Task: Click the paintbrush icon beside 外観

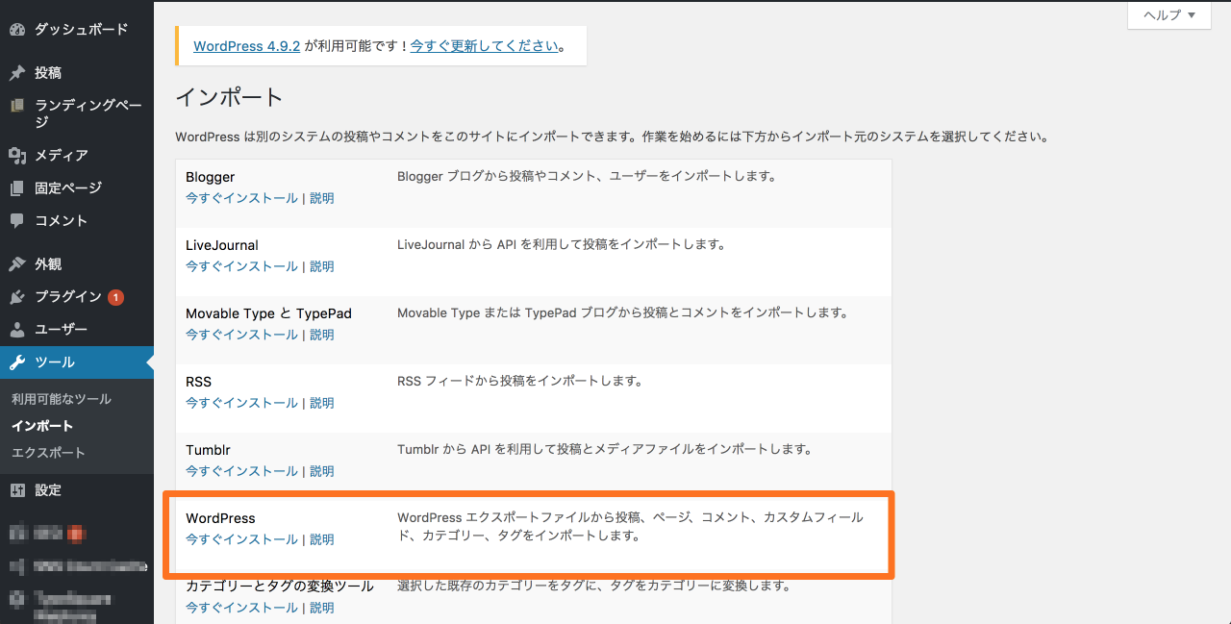Action: tap(17, 263)
